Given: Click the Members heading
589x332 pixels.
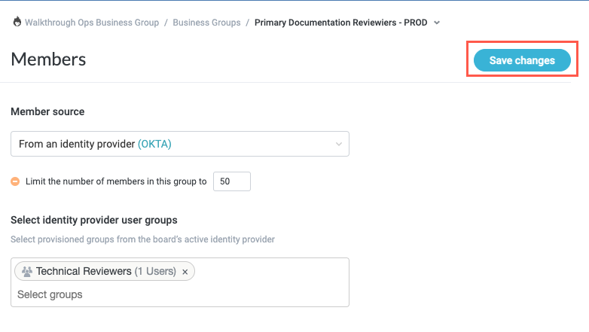Looking at the screenshot, I should coord(48,59).
